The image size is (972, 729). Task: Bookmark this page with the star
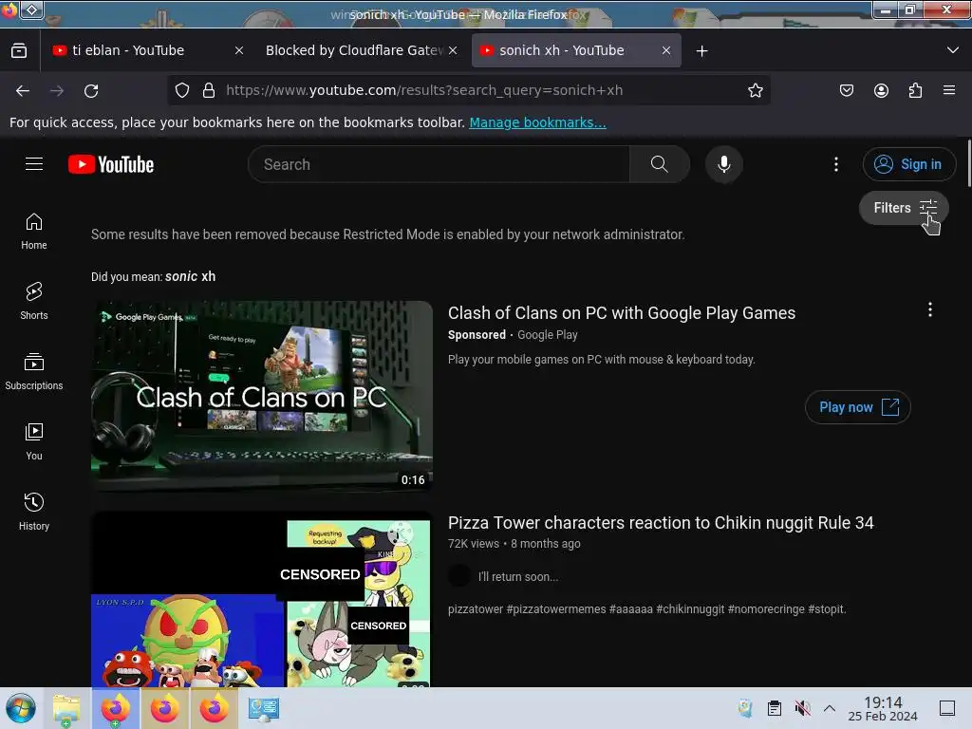pos(755,90)
